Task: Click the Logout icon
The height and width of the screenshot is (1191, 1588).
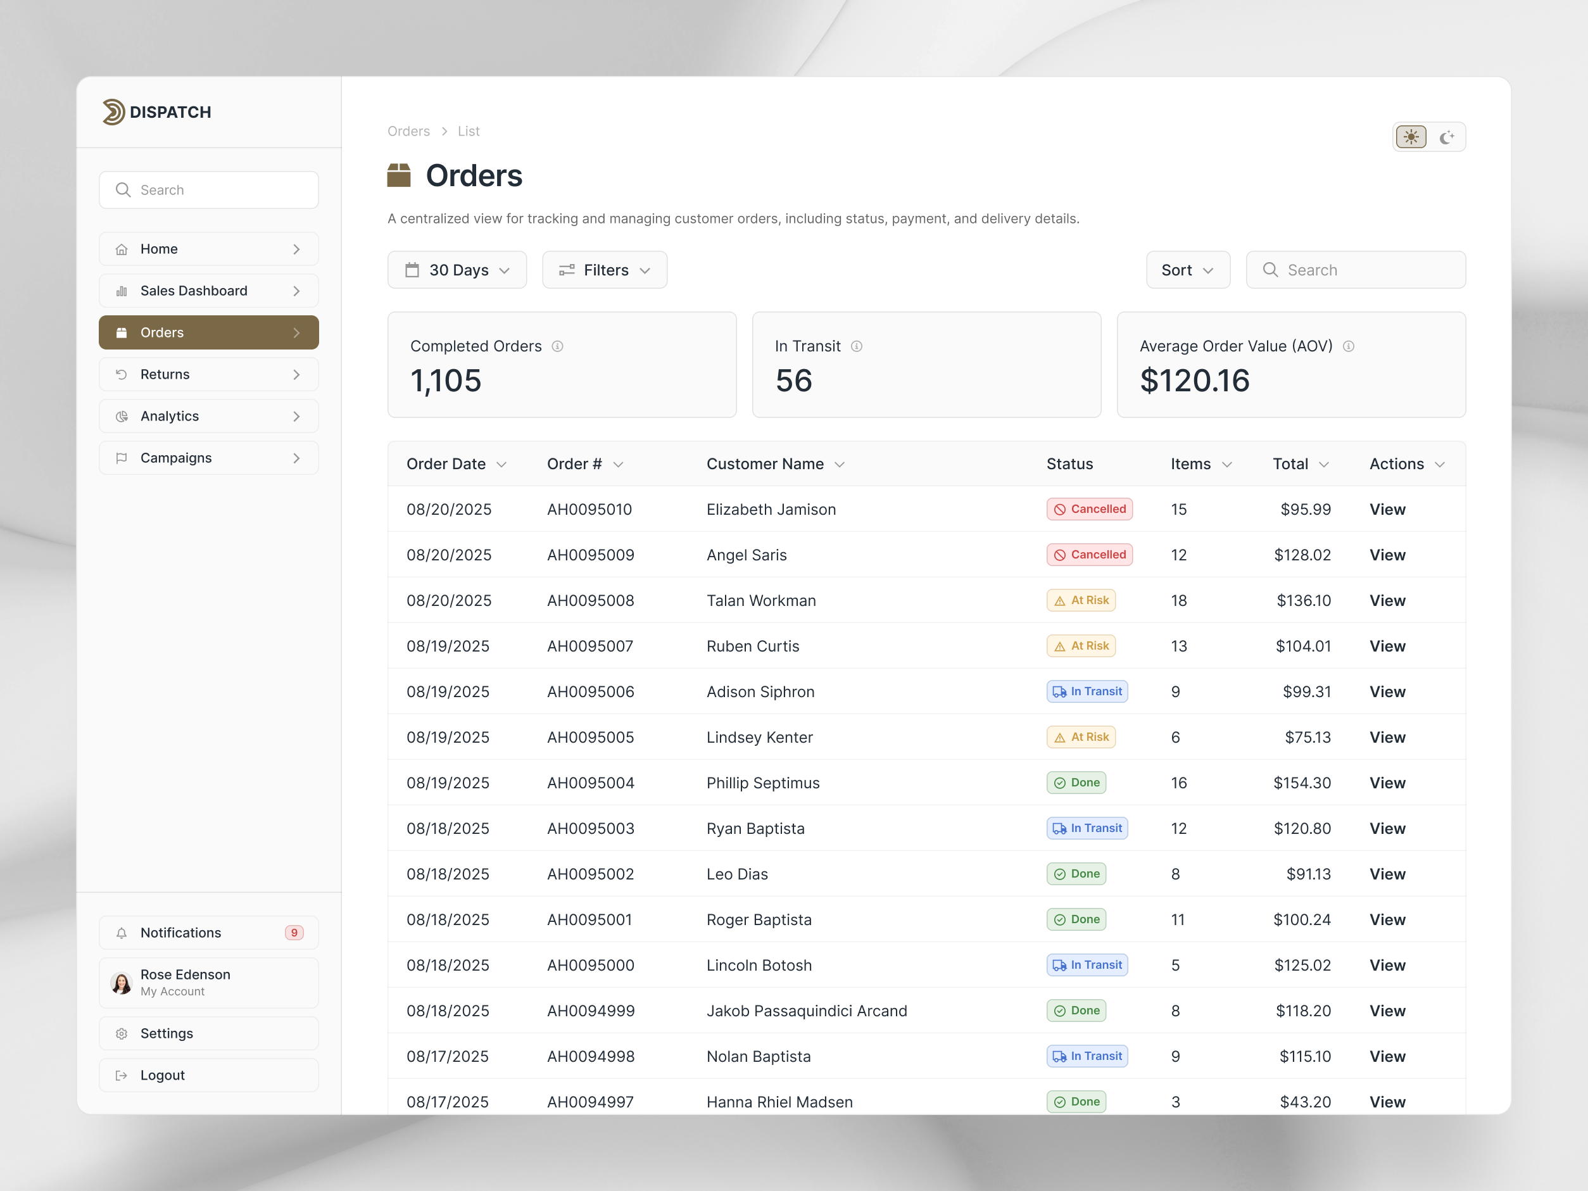Action: click(122, 1074)
